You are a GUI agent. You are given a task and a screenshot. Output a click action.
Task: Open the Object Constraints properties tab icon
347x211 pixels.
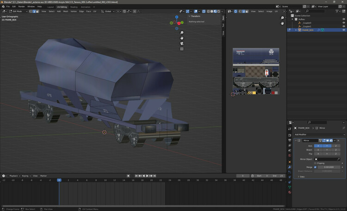click(x=290, y=182)
